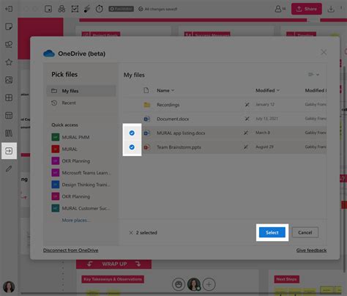347x296 pixels.
Task: Select the draw pencil tool in the sidebar
Action: click(x=9, y=169)
